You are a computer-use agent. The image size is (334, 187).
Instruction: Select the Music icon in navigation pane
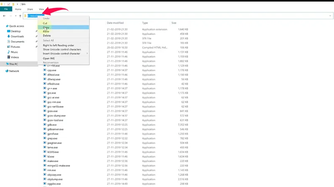8,52
